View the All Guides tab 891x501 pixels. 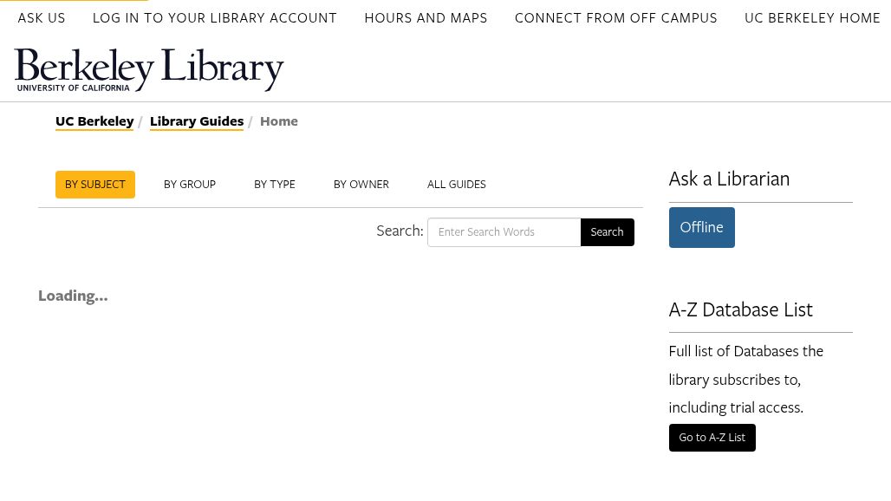(457, 185)
